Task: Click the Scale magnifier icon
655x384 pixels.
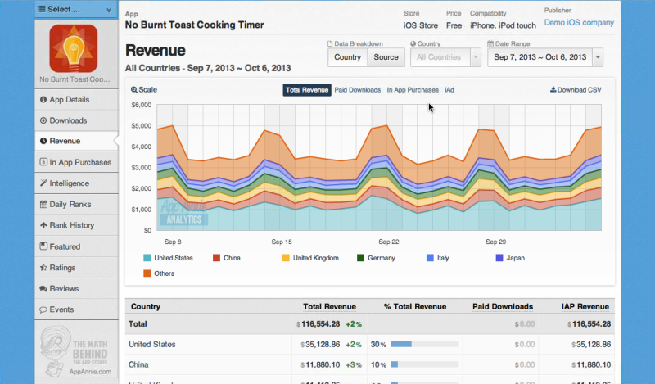Action: (134, 90)
